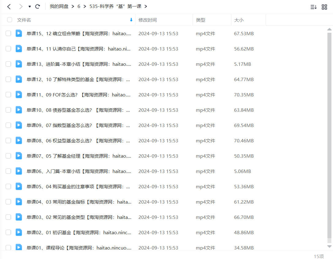Screen dimensions: 333x259
Task: Go forward with the right arrow icon
Action: pos(21,6)
